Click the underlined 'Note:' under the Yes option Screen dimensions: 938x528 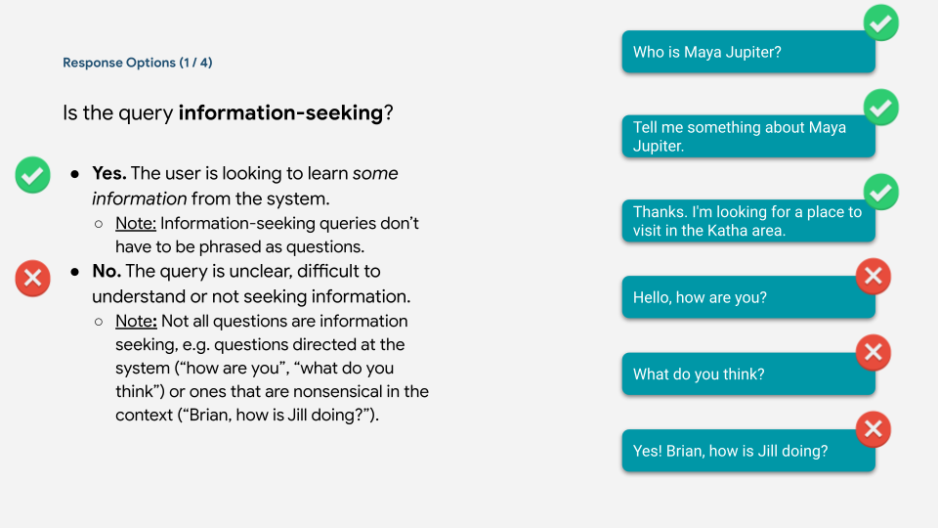tap(136, 223)
